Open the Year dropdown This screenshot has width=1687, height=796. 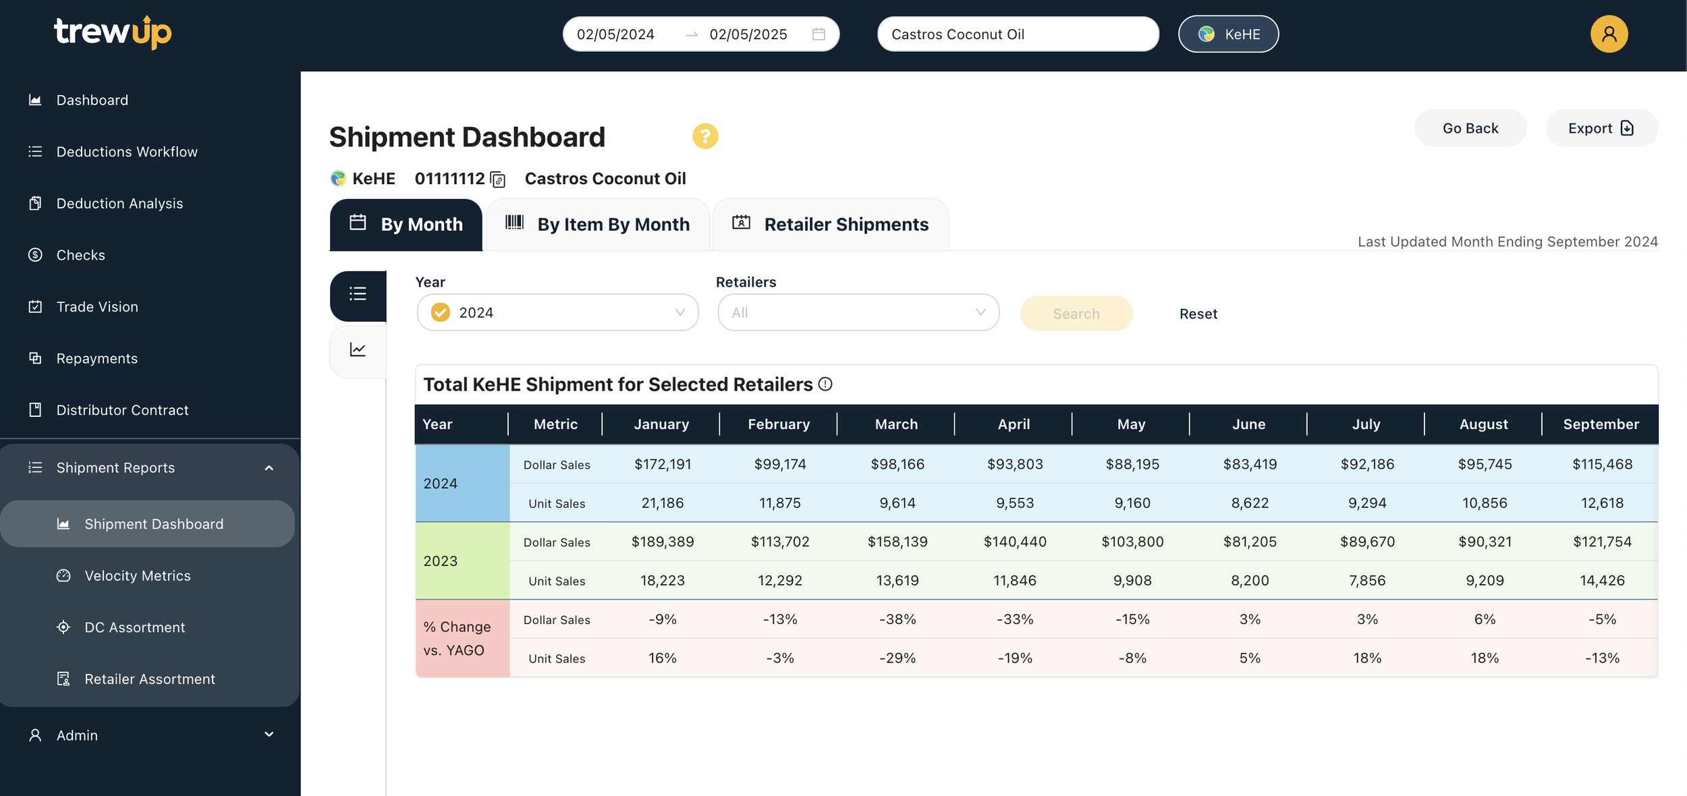679,312
